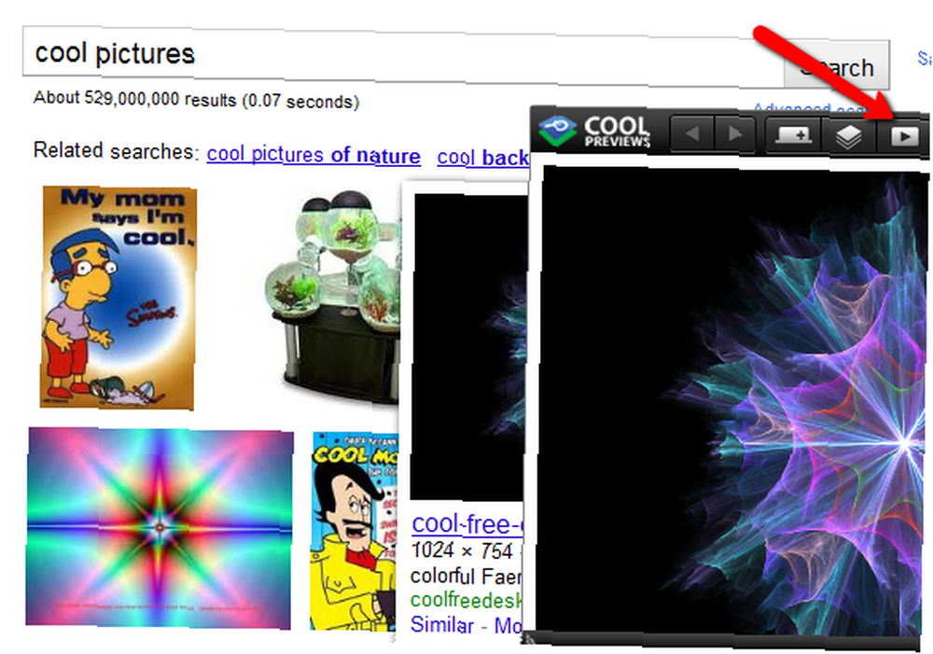The width and height of the screenshot is (933, 654).
Task: Open the cool back... related search link
Action: [483, 157]
